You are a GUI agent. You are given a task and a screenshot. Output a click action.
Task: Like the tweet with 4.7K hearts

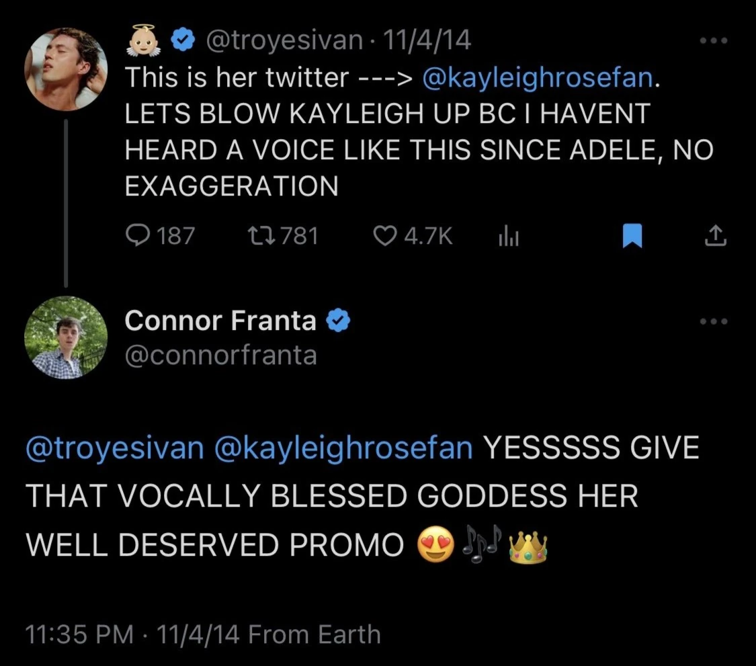(385, 235)
